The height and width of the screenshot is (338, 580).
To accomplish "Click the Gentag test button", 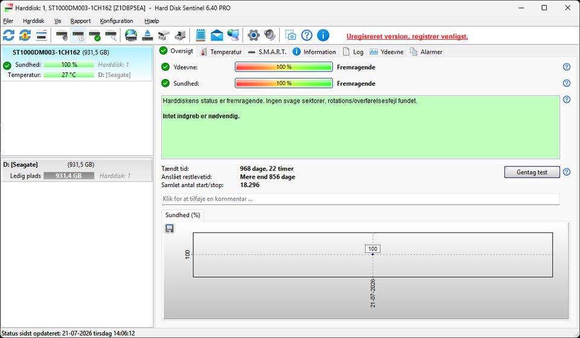I will (532, 172).
